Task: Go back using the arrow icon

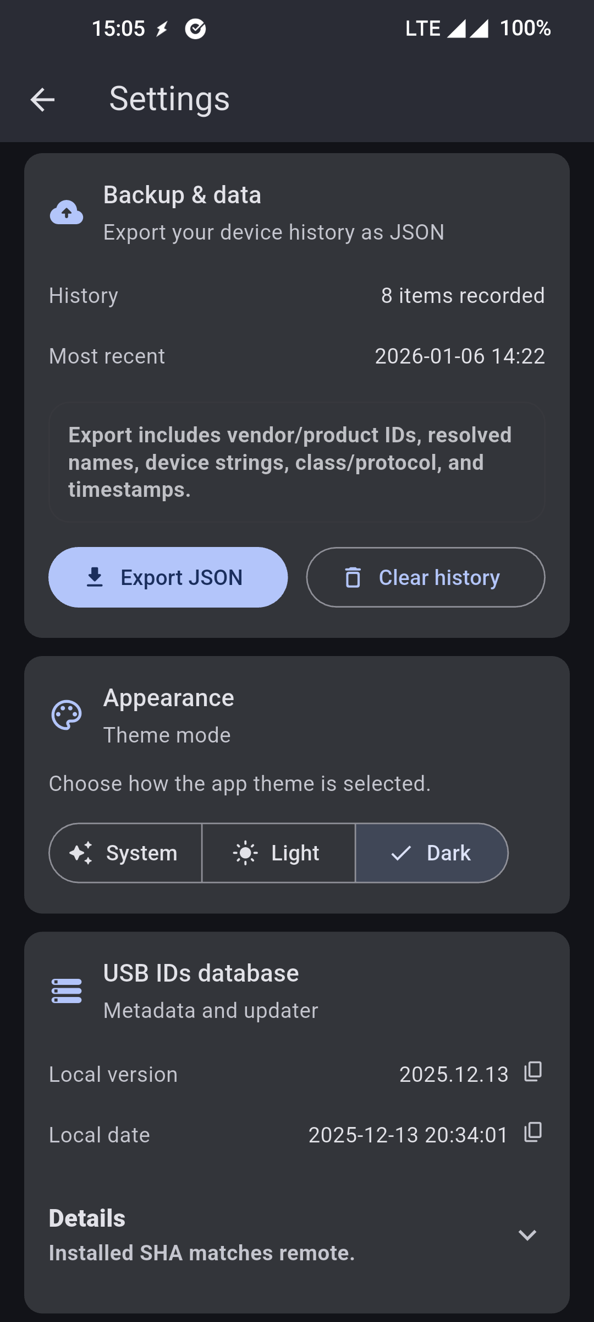Action: click(42, 100)
